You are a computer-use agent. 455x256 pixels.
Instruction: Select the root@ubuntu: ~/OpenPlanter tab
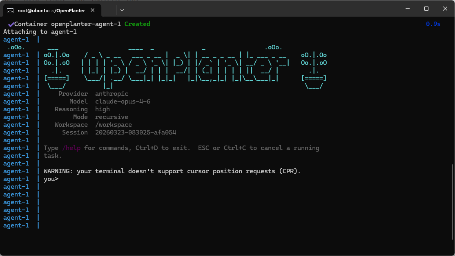point(49,9)
